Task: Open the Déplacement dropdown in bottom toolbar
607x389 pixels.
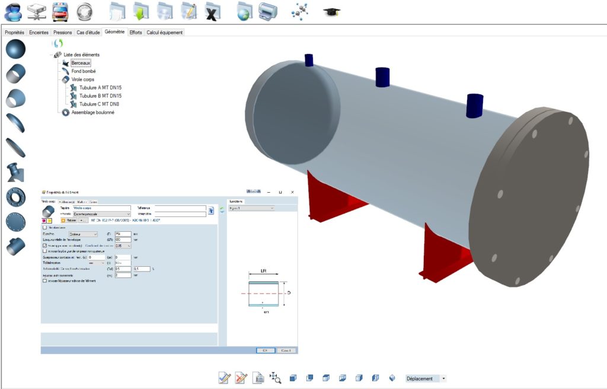Action: (x=443, y=378)
